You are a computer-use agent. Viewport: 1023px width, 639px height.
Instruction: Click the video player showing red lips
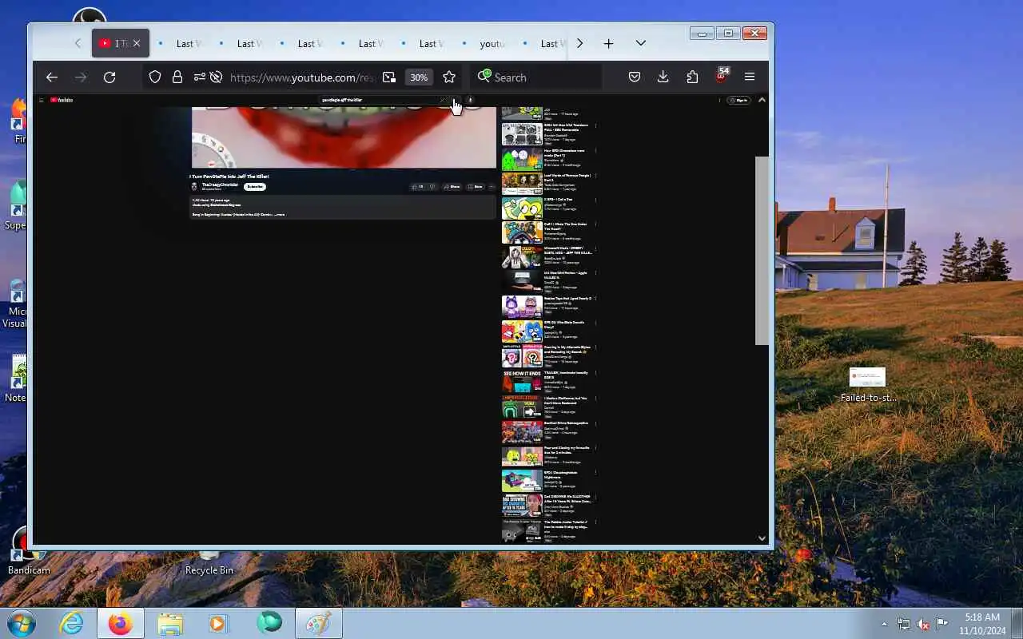tap(344, 137)
